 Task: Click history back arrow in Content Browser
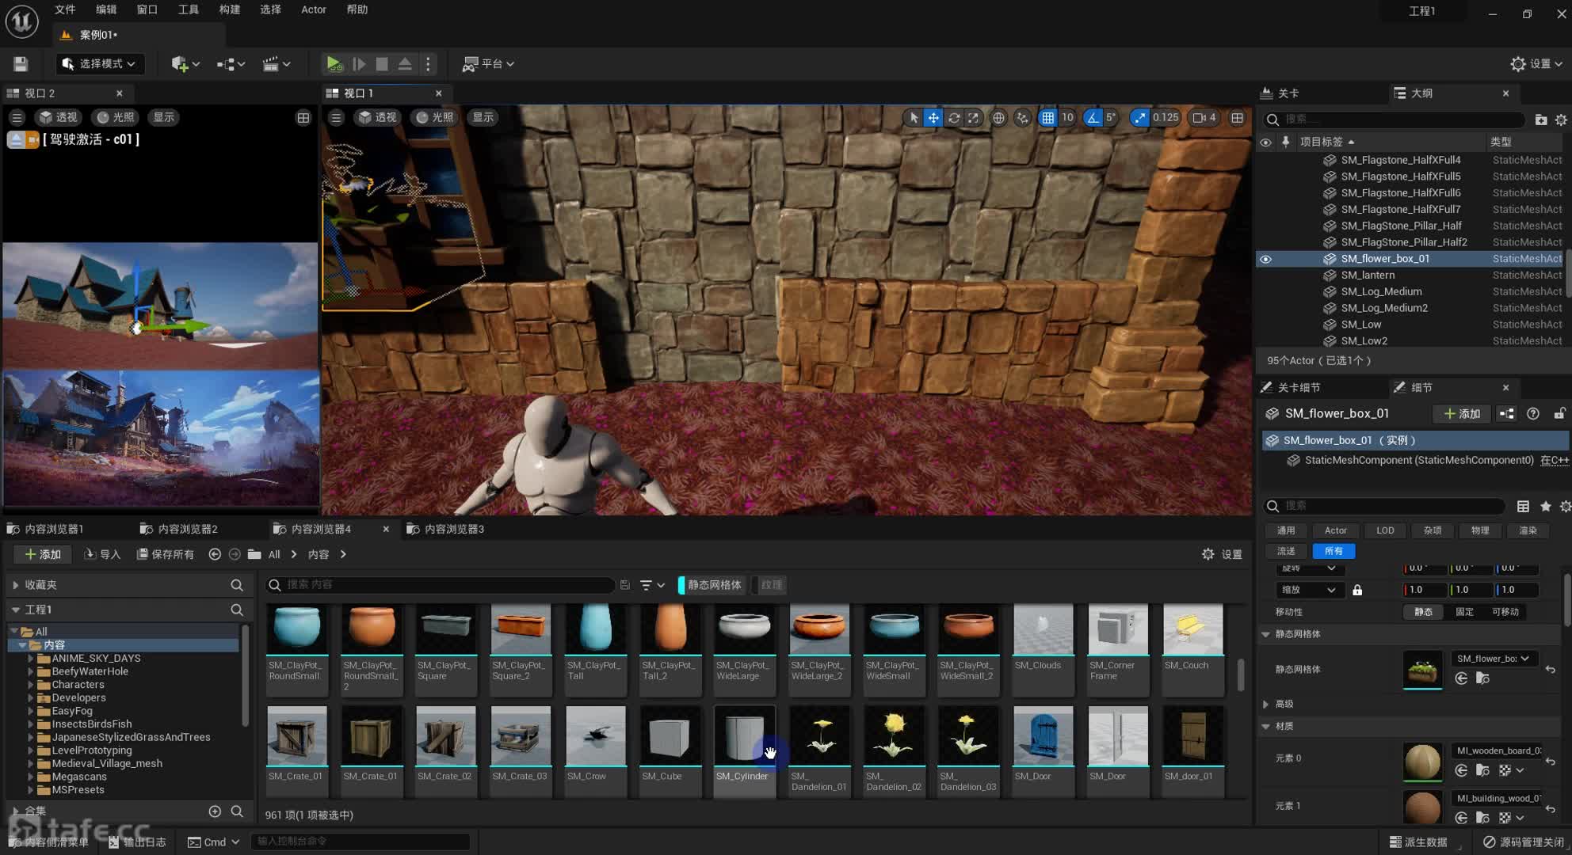point(215,554)
